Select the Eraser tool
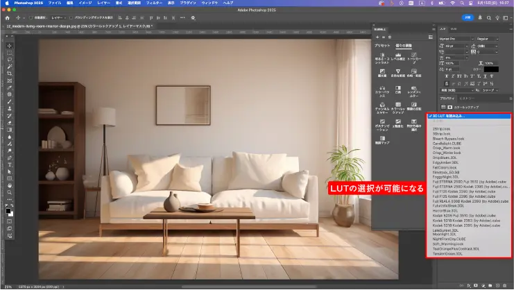 (10, 123)
